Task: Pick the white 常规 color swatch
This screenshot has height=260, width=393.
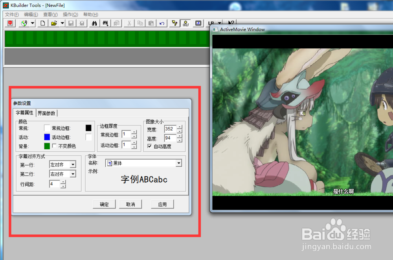Action: pyautogui.click(x=47, y=128)
